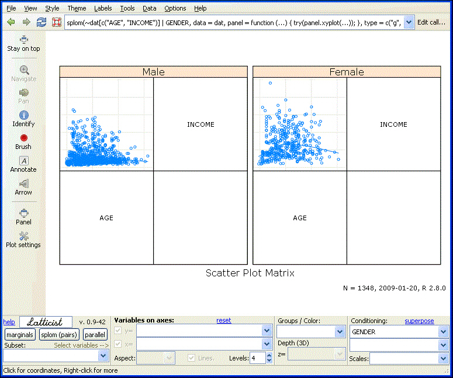This screenshot has height=378, width=453.
Task: Click the superpose link
Action: (x=419, y=321)
